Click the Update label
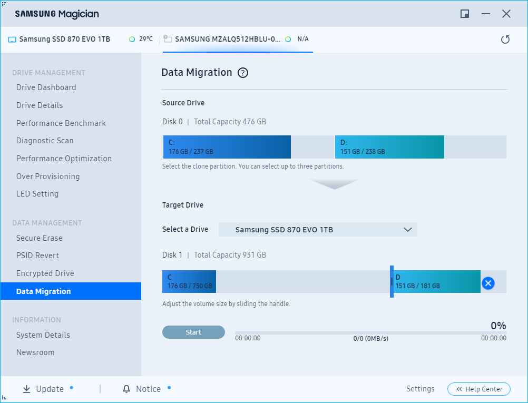This screenshot has width=528, height=403. [x=50, y=389]
